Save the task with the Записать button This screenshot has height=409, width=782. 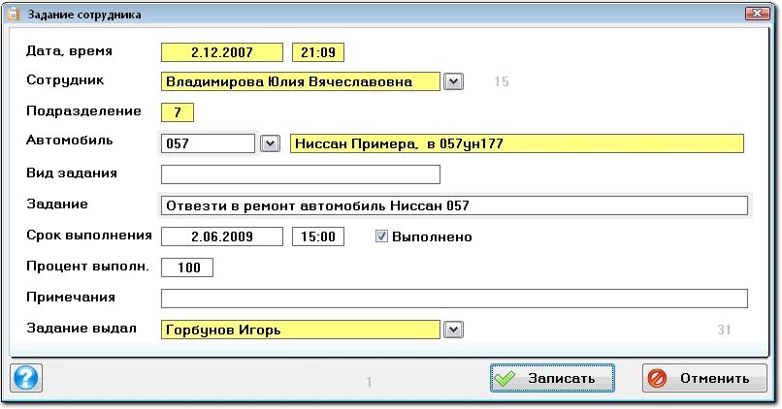pyautogui.click(x=552, y=378)
